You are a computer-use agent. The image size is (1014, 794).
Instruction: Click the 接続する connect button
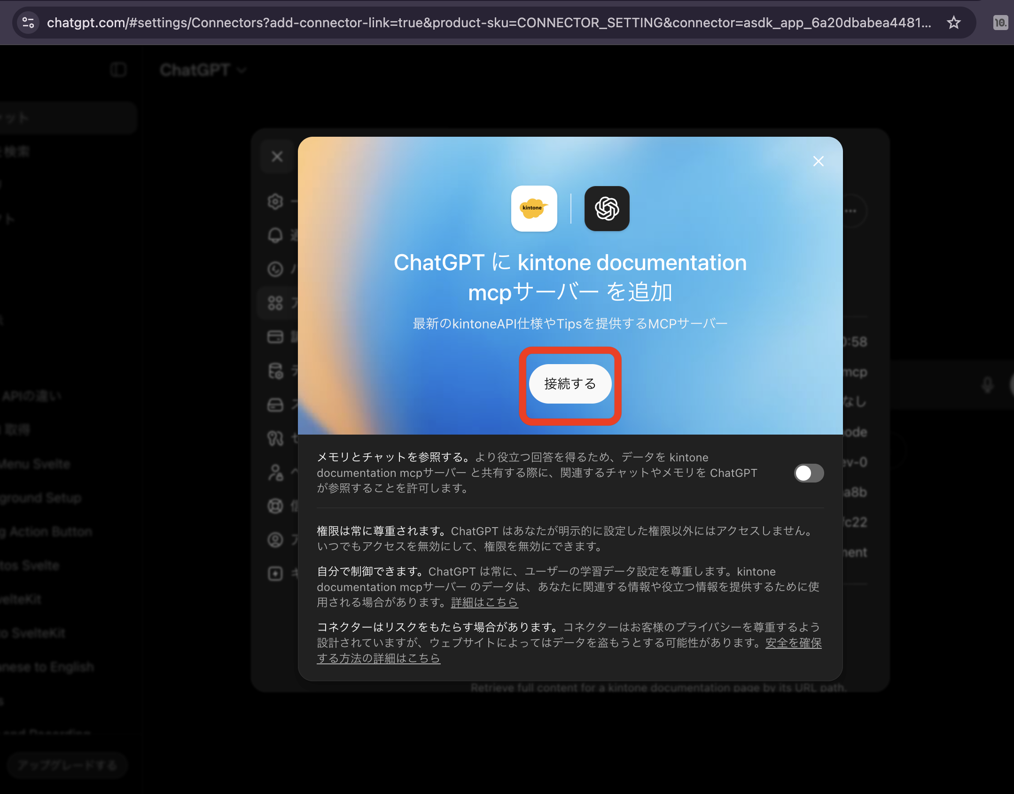pos(570,384)
